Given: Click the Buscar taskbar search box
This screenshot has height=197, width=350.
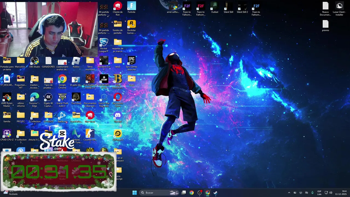Looking at the screenshot, I should pyautogui.click(x=159, y=193).
